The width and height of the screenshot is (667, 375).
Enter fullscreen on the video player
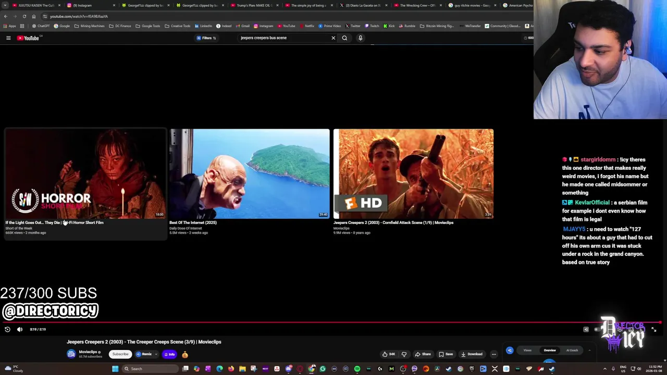[654, 329]
